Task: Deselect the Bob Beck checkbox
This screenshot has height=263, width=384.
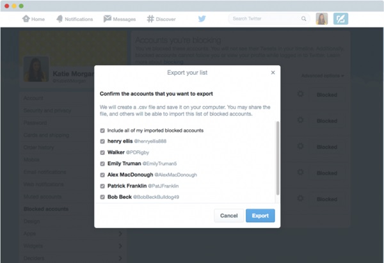Action: [103, 196]
